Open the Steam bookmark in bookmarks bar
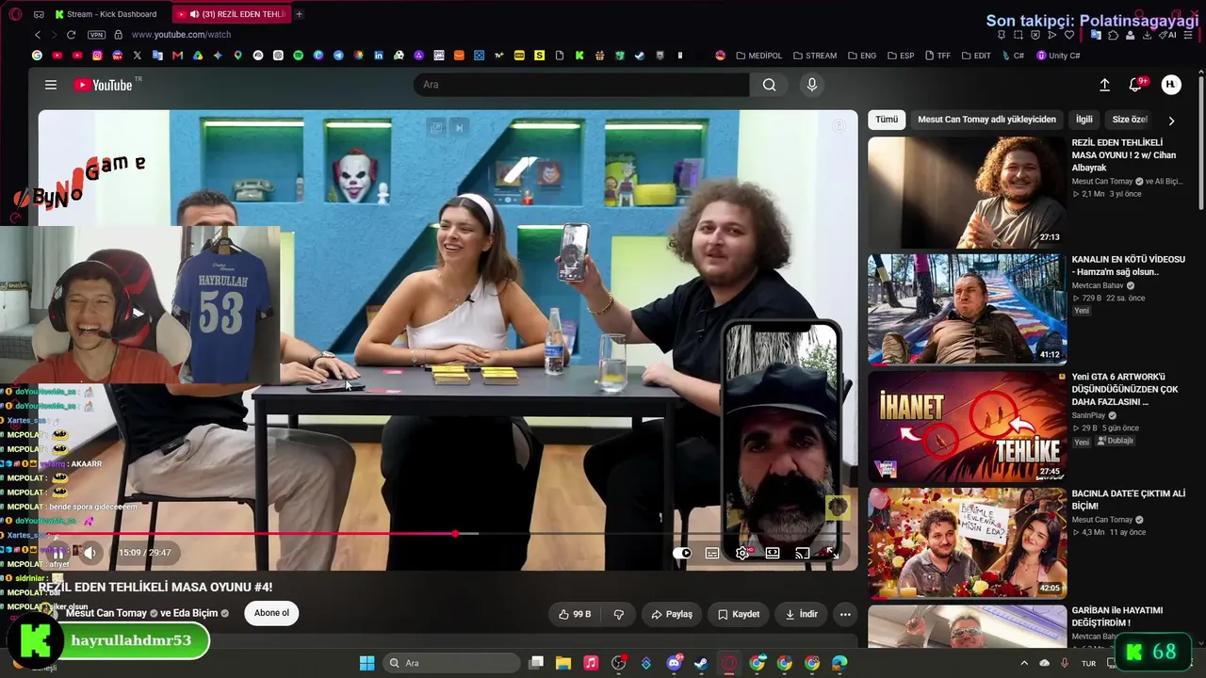The image size is (1206, 678). tap(640, 56)
